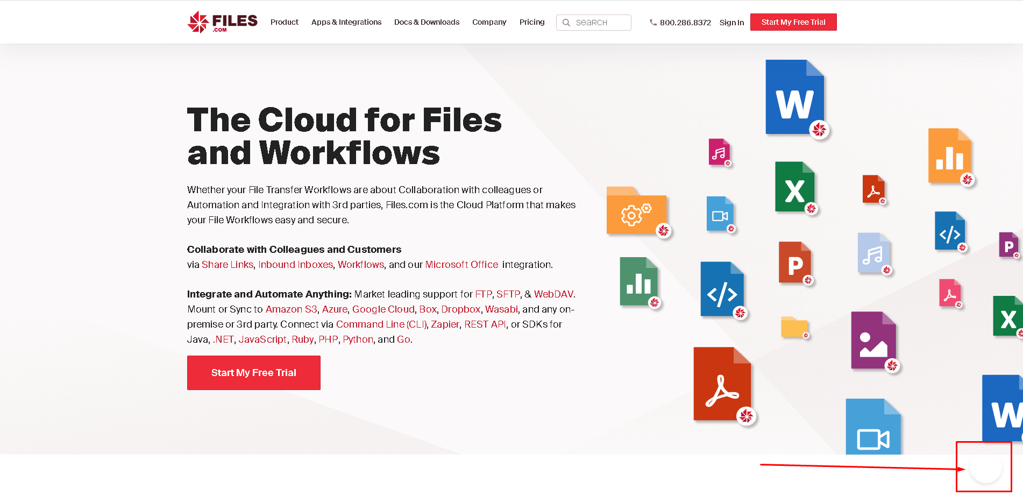Open the Share Links link

coord(228,265)
